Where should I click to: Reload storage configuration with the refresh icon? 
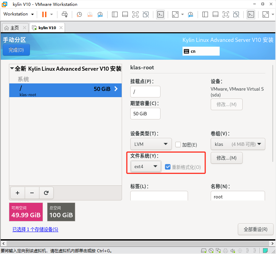click(x=46, y=193)
